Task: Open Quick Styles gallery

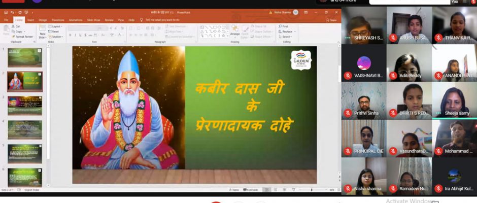Action: point(245,31)
